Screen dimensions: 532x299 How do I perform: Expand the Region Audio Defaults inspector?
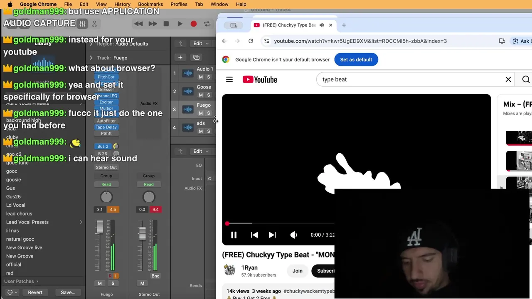91,44
